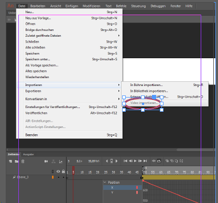Screen dimensions: 218x203
Task: Play the timeline animation
Action: tap(135, 161)
